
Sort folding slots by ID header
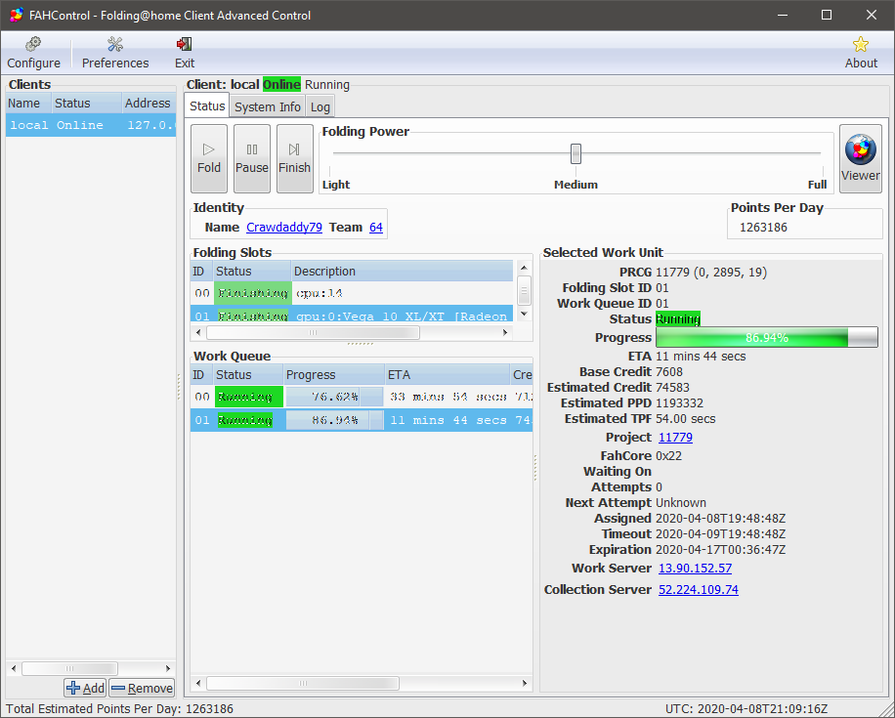coord(201,272)
